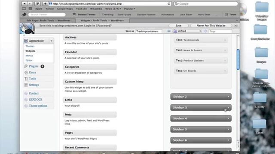Click the Theme options menu icon

26,106
